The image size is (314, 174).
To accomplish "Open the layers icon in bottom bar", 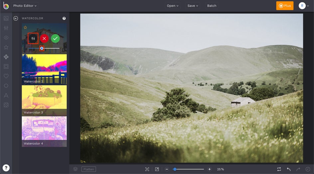I will pos(76,169).
